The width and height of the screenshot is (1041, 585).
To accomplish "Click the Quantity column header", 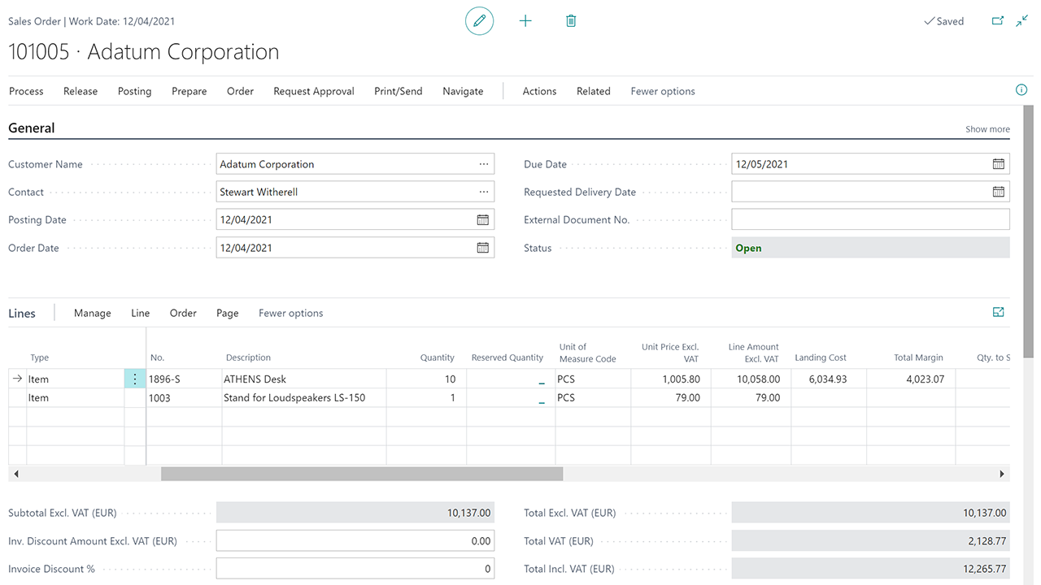I will click(x=437, y=357).
